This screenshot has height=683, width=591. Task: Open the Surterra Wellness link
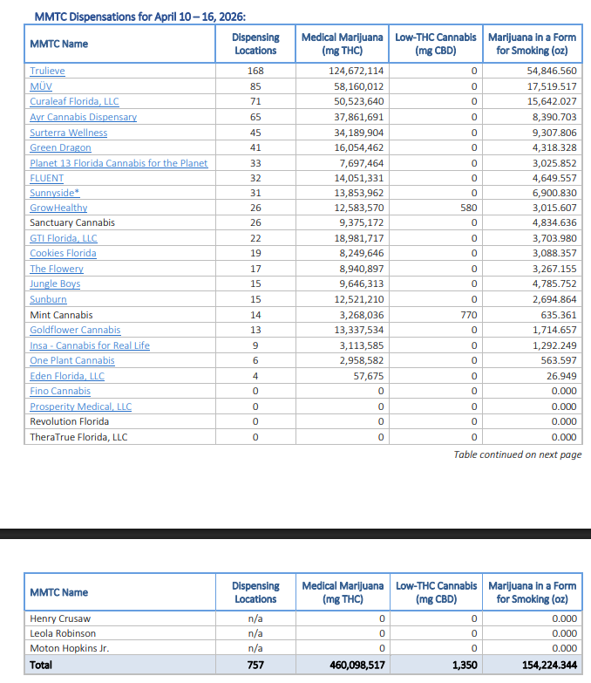[68, 133]
